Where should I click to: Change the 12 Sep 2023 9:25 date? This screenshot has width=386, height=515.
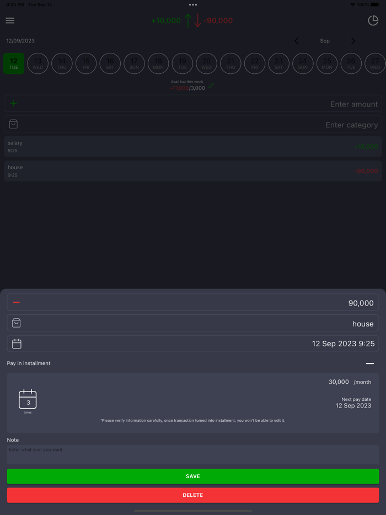(x=193, y=344)
